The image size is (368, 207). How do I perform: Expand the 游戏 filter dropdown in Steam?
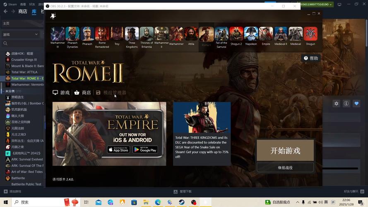tap(21, 34)
